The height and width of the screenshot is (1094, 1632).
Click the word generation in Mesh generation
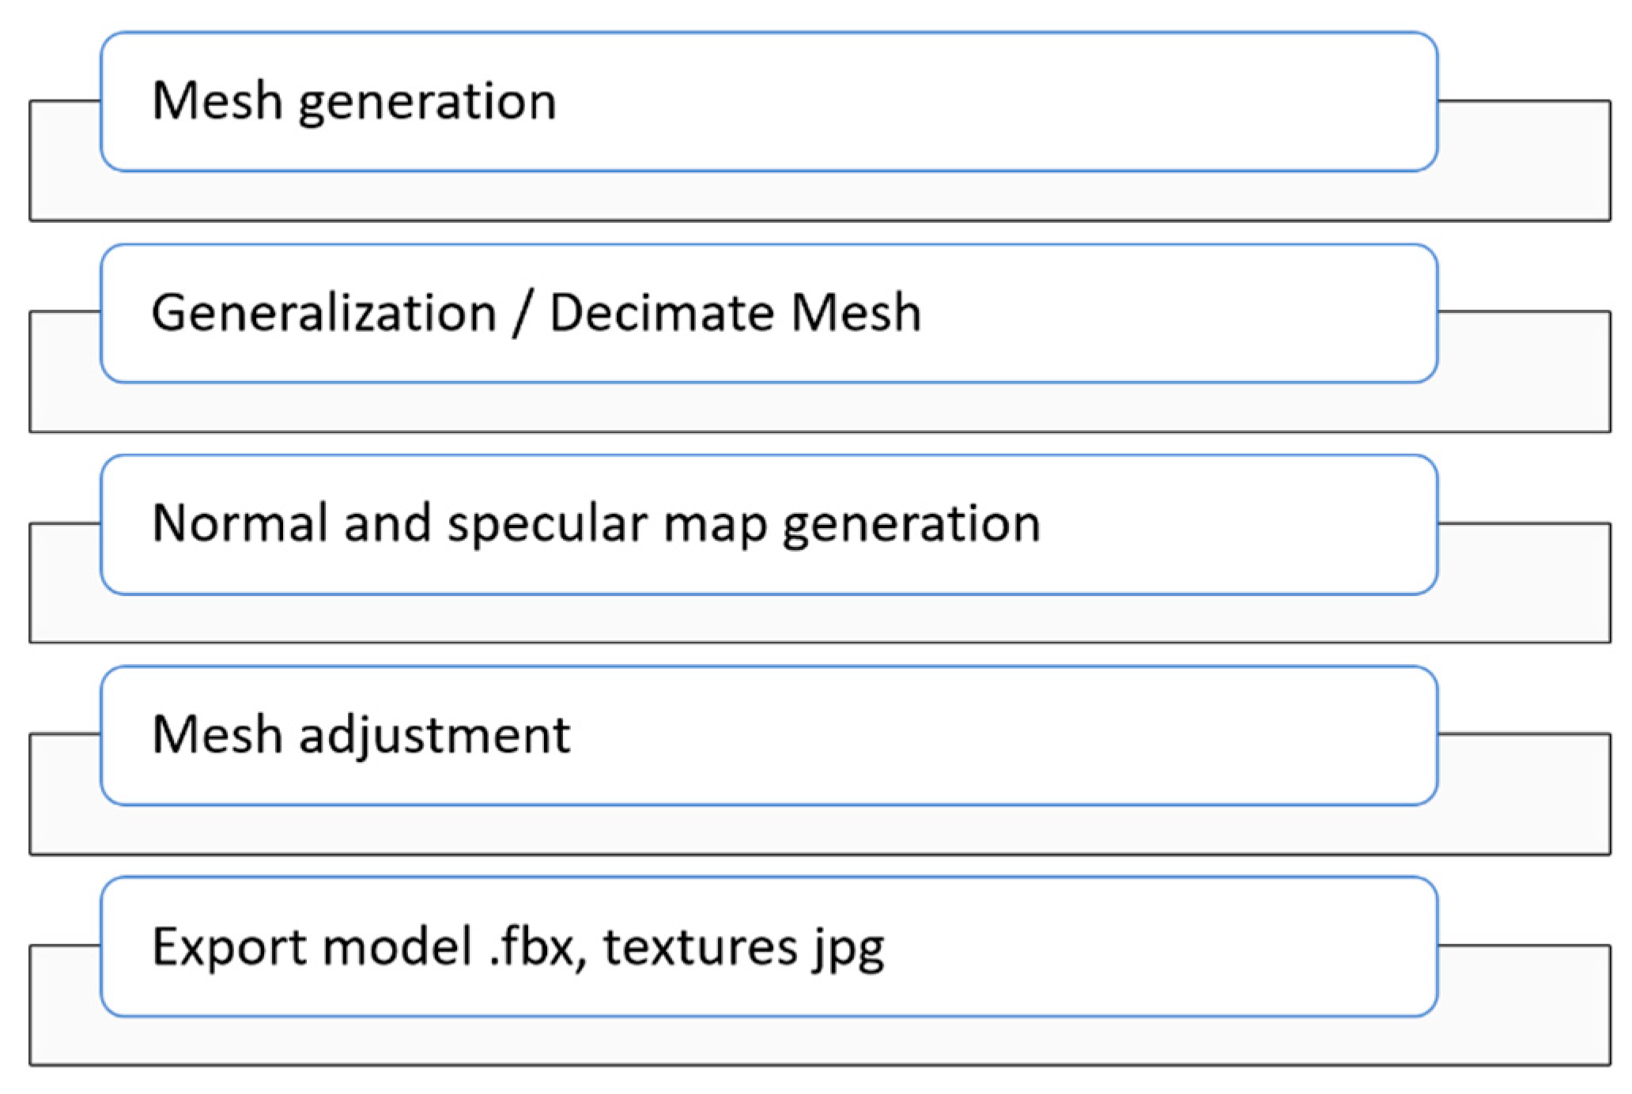[428, 103]
